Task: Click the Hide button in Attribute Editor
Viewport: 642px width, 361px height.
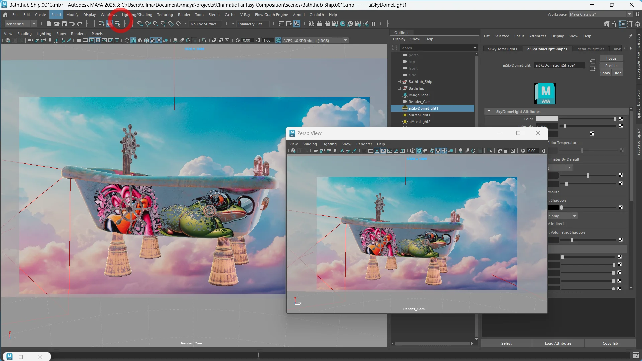Action: (x=617, y=73)
